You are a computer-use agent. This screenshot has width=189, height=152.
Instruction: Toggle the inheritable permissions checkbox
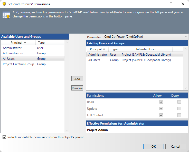4,137
